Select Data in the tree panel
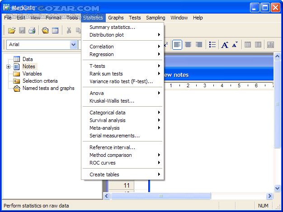The height and width of the screenshot is (212, 283). pyautogui.click(x=27, y=59)
